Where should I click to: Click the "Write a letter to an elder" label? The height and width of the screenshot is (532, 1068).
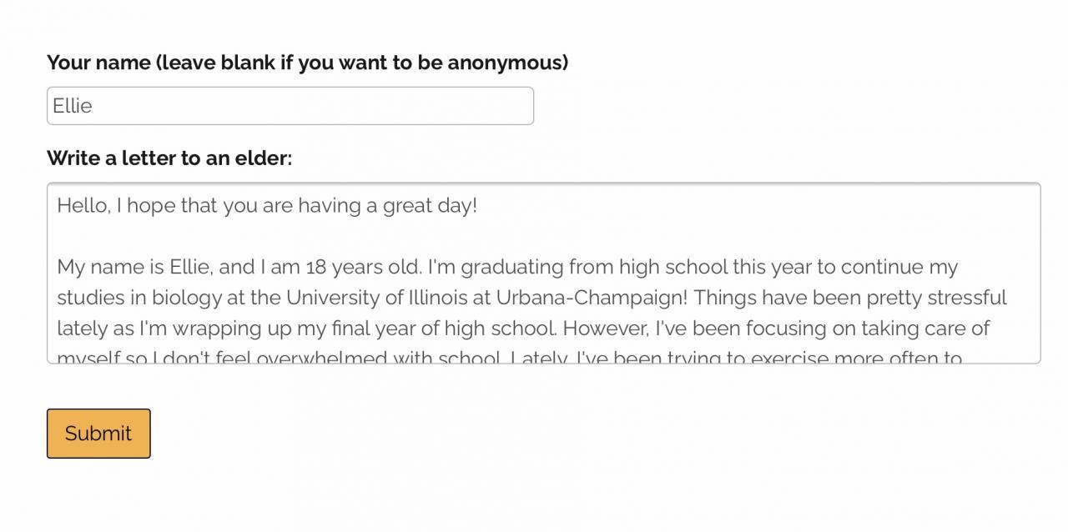click(169, 158)
